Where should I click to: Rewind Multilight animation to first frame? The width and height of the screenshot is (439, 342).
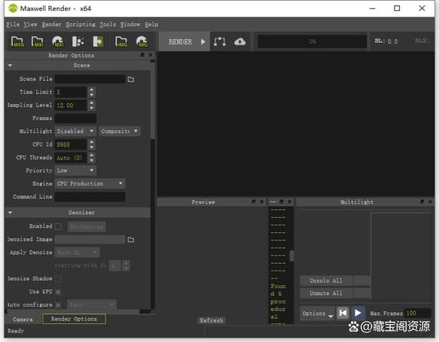(x=343, y=312)
